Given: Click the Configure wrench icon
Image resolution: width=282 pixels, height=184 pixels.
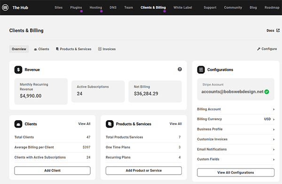Looking at the screenshot, I should tap(259, 49).
